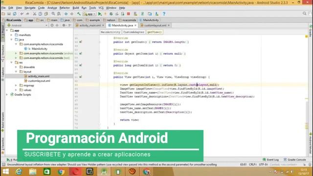Click the override gutter icon beside getCount
Screen dimensions: 313x176
(81, 42)
